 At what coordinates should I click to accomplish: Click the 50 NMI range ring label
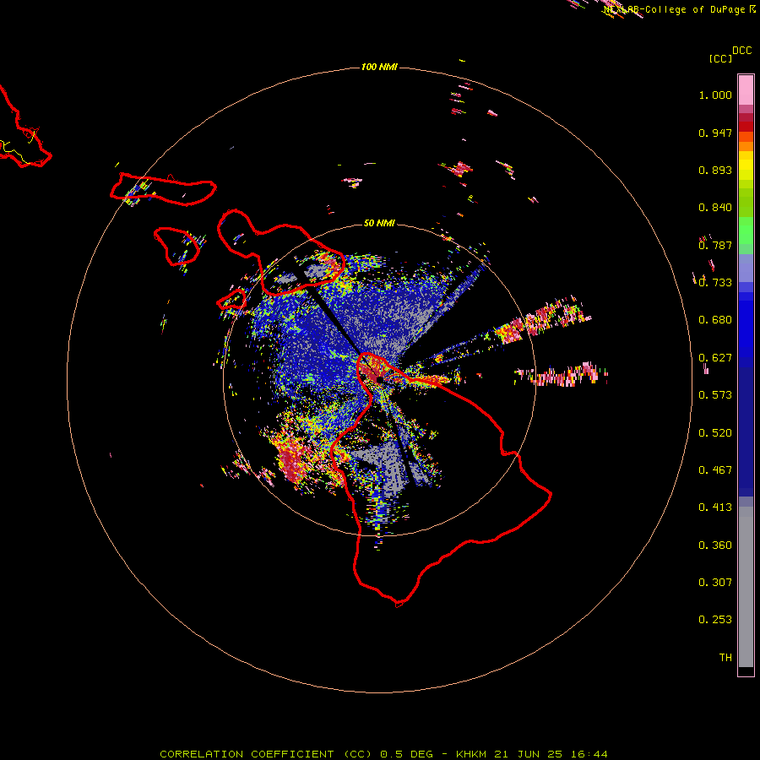coord(379,223)
